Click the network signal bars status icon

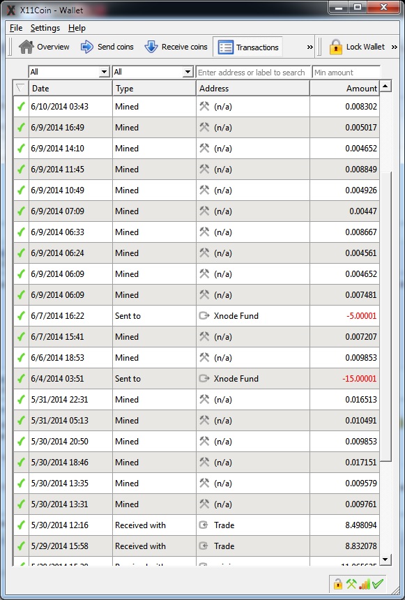(365, 583)
